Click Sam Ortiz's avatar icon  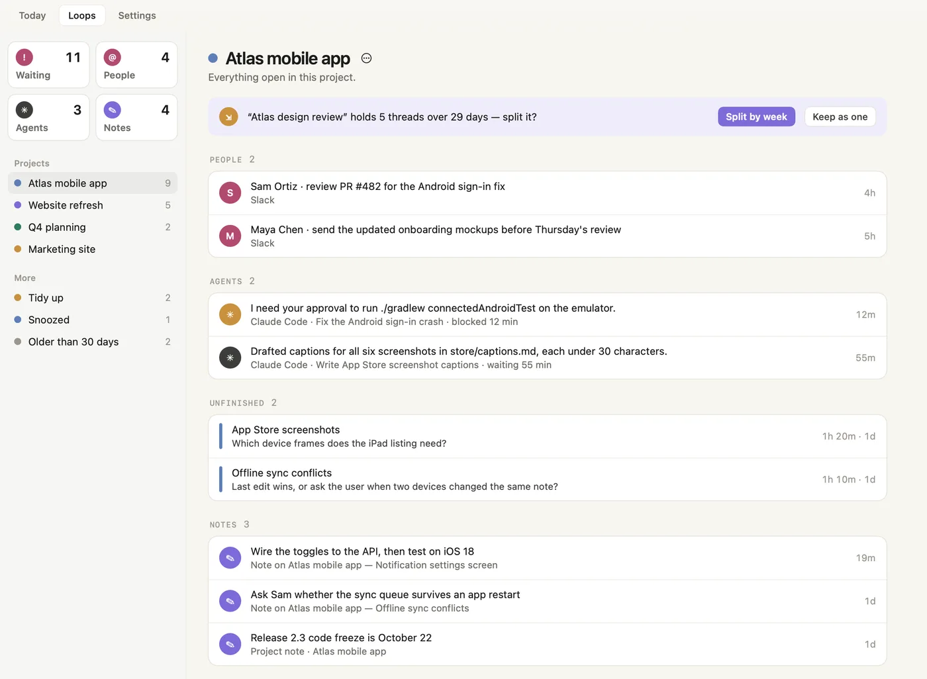[x=230, y=193]
